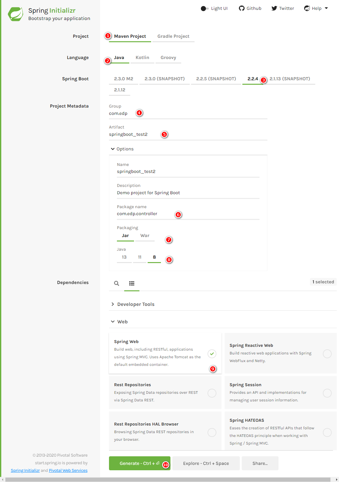
Task: Select Java version 13
Action: click(124, 257)
